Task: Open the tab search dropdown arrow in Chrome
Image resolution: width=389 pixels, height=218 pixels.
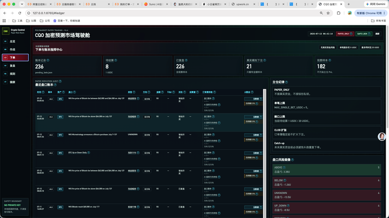Action: pos(22,4)
